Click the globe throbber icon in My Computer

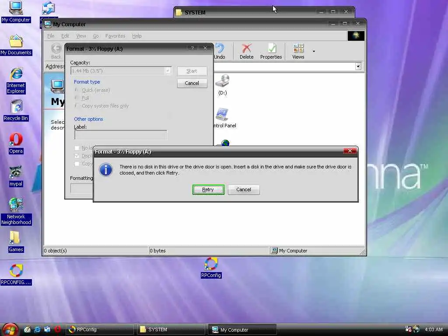[356, 36]
